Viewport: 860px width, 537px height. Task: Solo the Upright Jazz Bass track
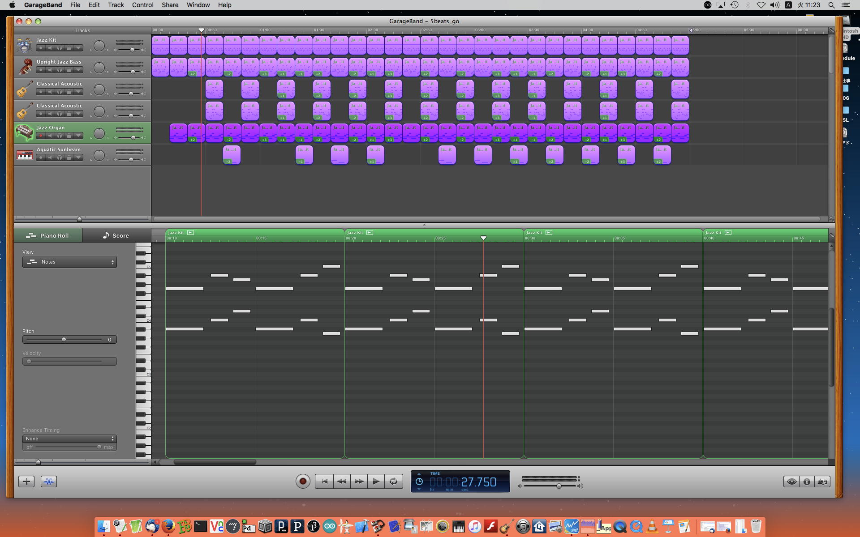tap(59, 70)
